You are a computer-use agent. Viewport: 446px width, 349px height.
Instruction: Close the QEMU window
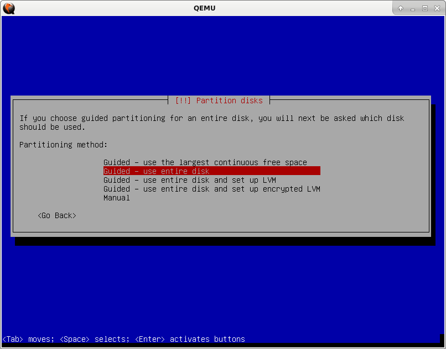[437, 8]
